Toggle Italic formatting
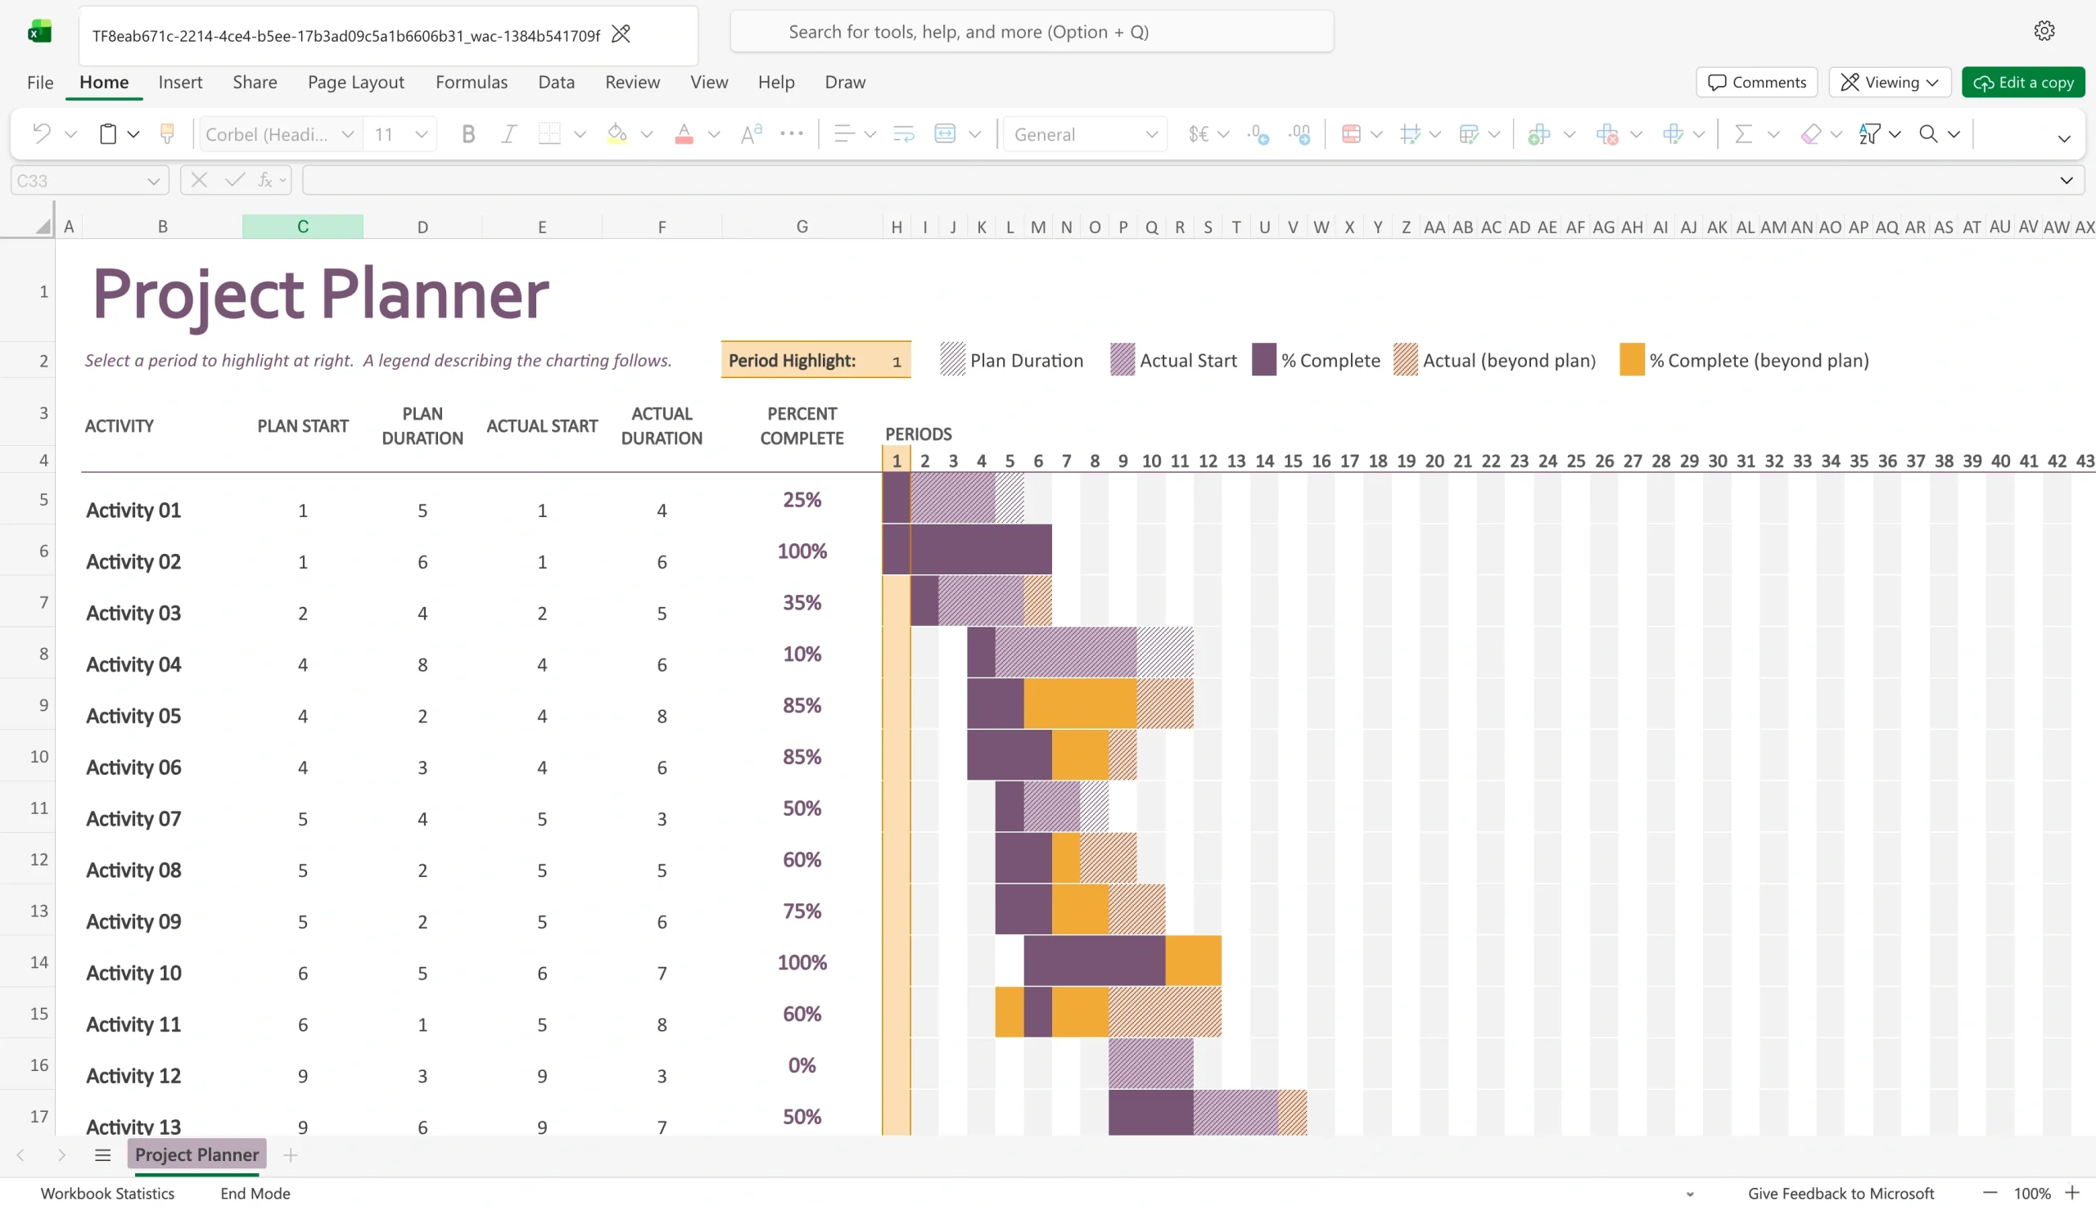The height and width of the screenshot is (1206, 2096). [509, 133]
